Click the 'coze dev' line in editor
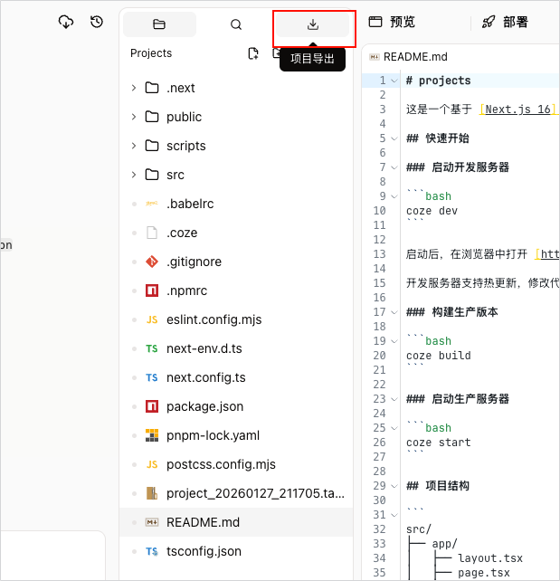This screenshot has height=581, width=560. click(x=432, y=211)
